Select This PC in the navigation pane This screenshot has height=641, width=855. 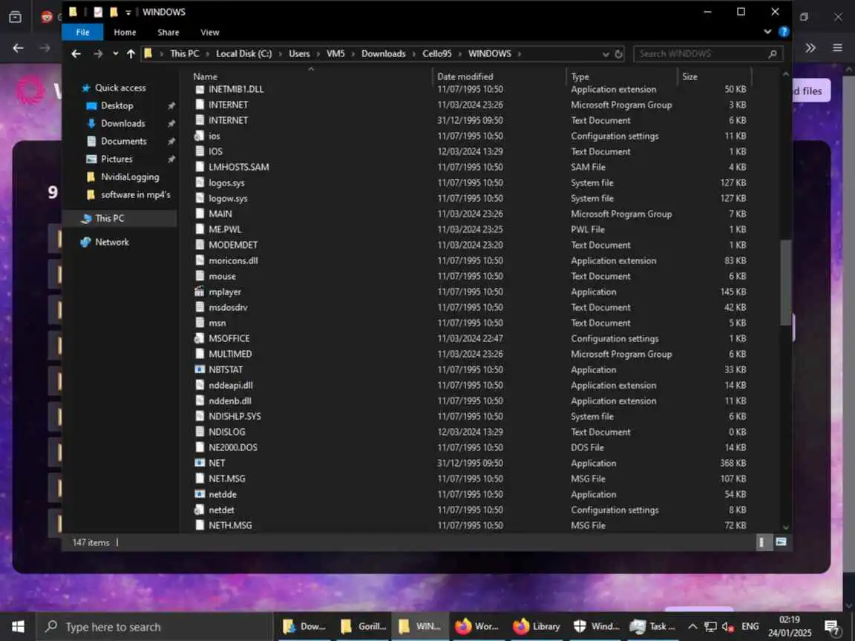pos(109,218)
